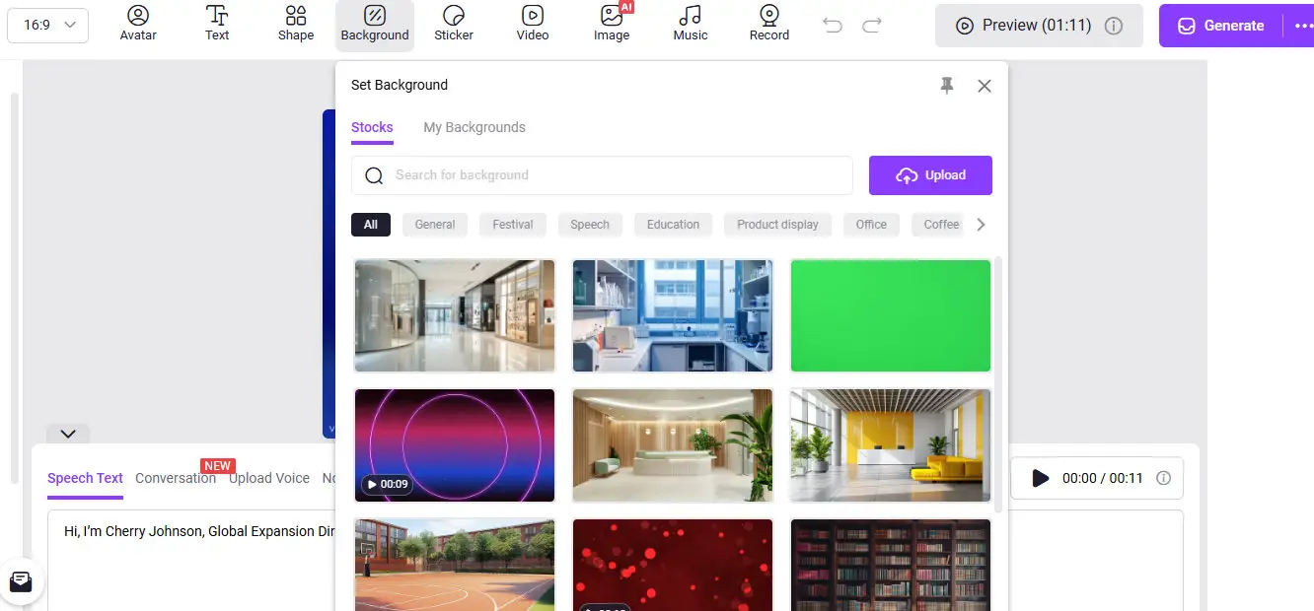
Task: Select the Conversation tab
Action: 176,478
